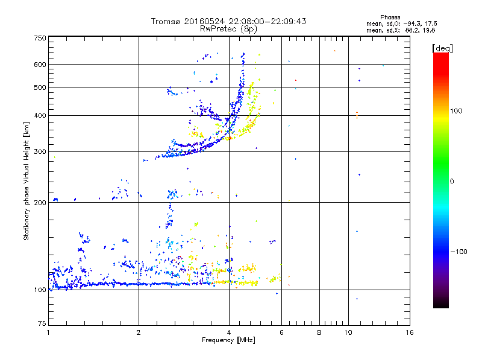Click the plot title 'Tromsø 20160524 22:08:00-22:09:43'
The image size is (482, 362).
tap(228, 21)
